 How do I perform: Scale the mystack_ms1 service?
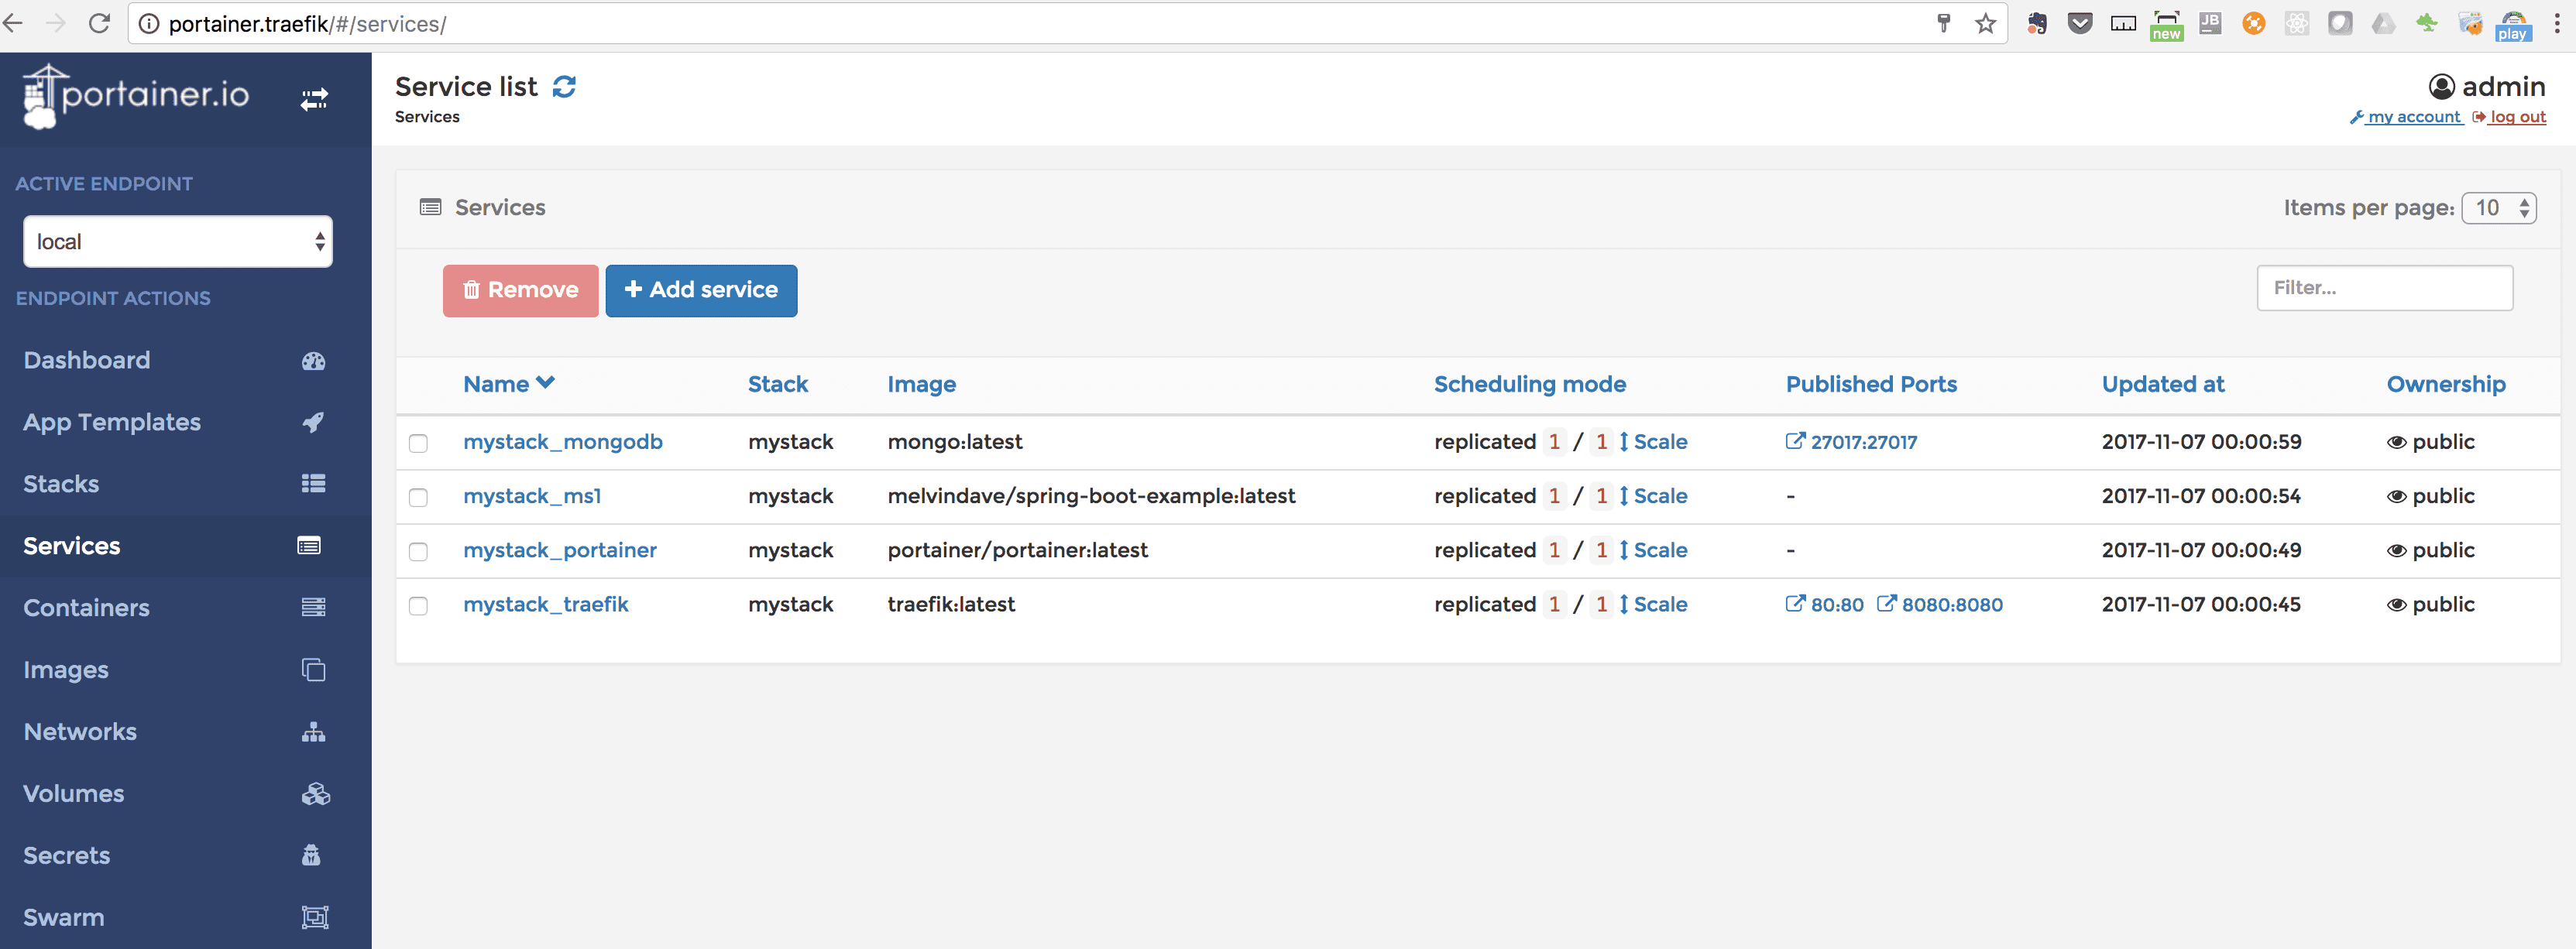1653,495
